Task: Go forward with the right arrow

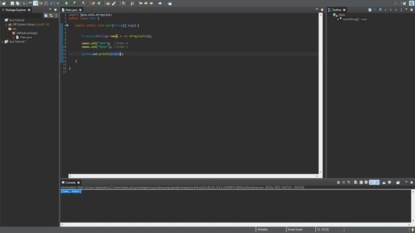Action: (160, 3)
